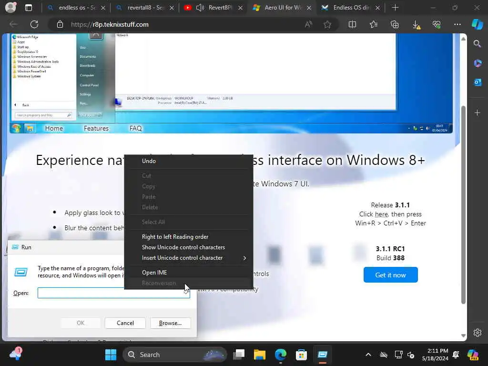The image size is (488, 366).
Task: Switch to the endless os search tab
Action: (x=76, y=8)
